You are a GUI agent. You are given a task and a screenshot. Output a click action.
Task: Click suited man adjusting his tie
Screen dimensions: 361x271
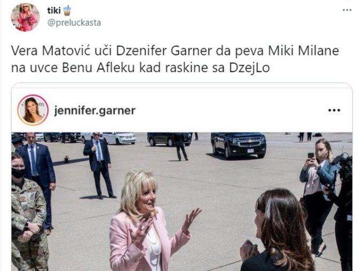coord(99,165)
